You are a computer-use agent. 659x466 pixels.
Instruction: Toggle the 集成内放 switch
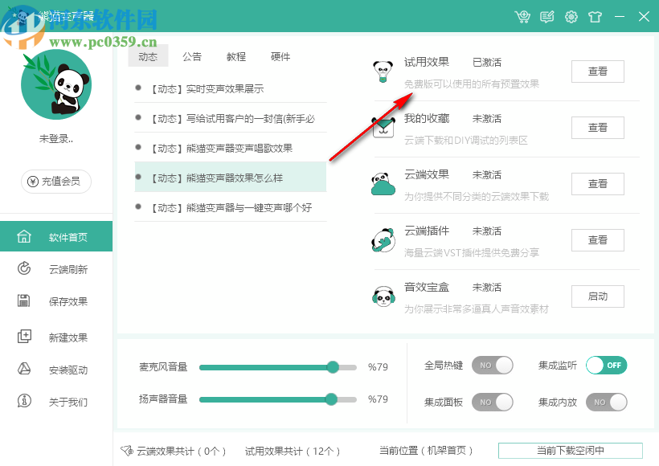tap(607, 403)
